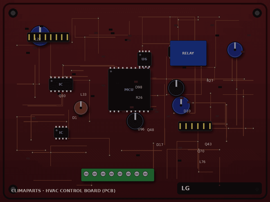
Task: Select the 14-pin IC above Q30
Action: [61, 84]
